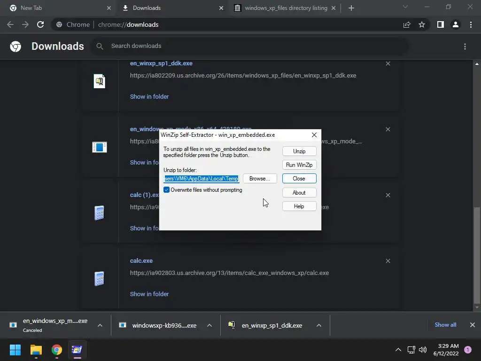Click Show all in download shelf
This screenshot has height=361, width=481.
tap(445, 325)
